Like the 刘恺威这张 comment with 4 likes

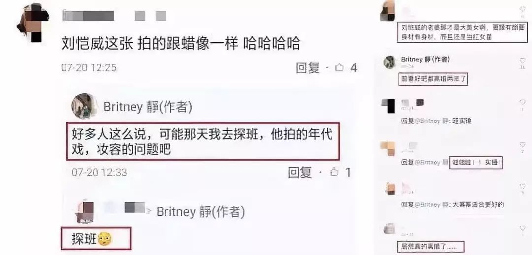click(x=339, y=68)
